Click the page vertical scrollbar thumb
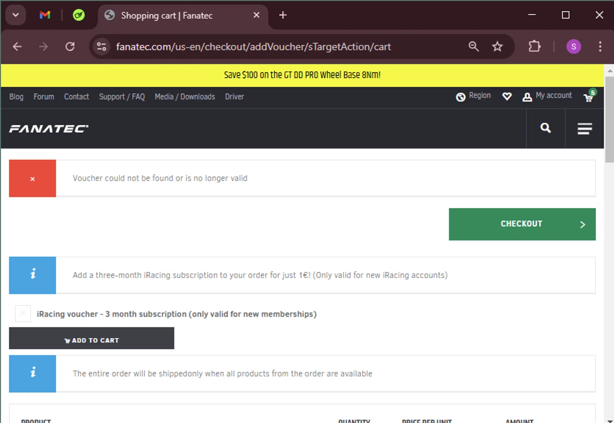This screenshot has height=423, width=614. pyautogui.click(x=609, y=120)
